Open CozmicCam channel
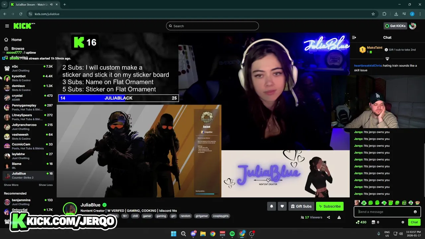The height and width of the screenshot is (239, 425). click(x=28, y=146)
